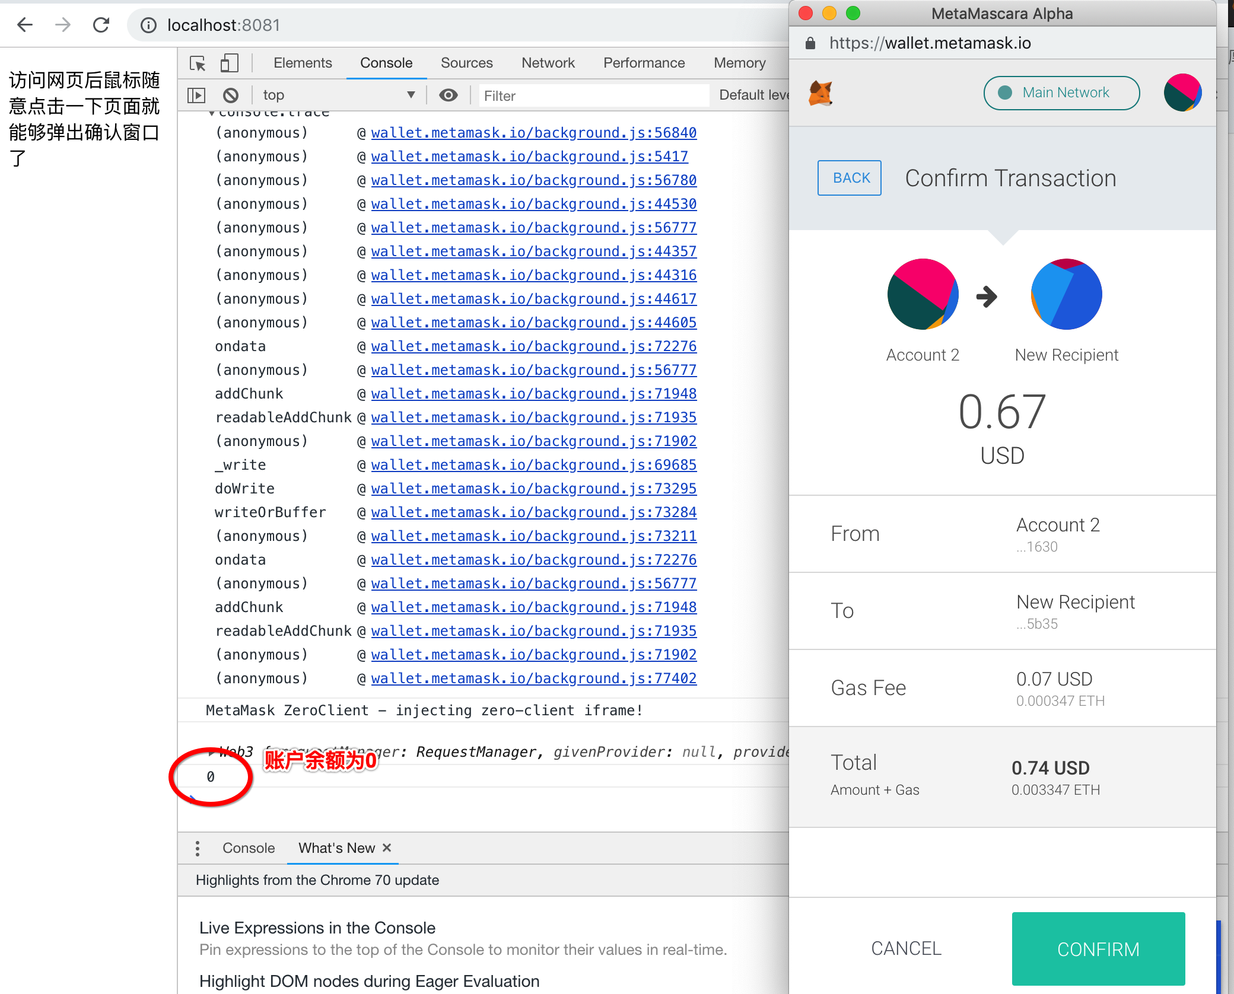The image size is (1234, 994).
Task: Click the console Filter input field
Action: 594,95
